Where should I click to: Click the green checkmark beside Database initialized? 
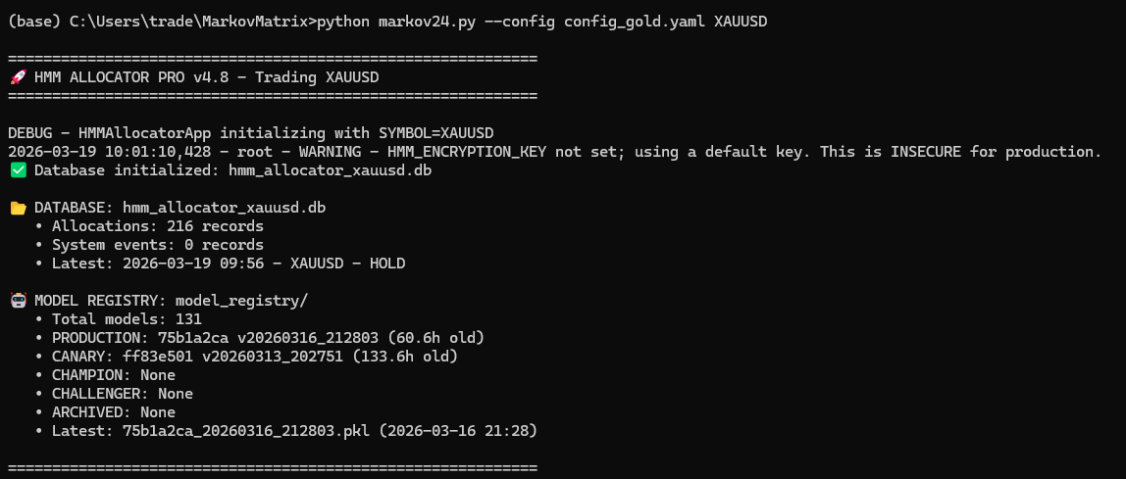coord(17,170)
